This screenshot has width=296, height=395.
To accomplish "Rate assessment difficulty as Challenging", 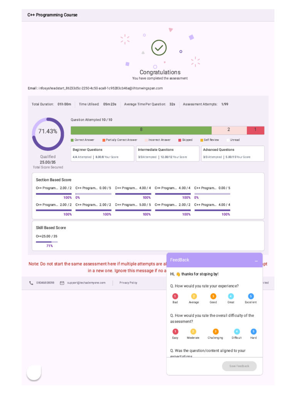I will click(x=215, y=331).
